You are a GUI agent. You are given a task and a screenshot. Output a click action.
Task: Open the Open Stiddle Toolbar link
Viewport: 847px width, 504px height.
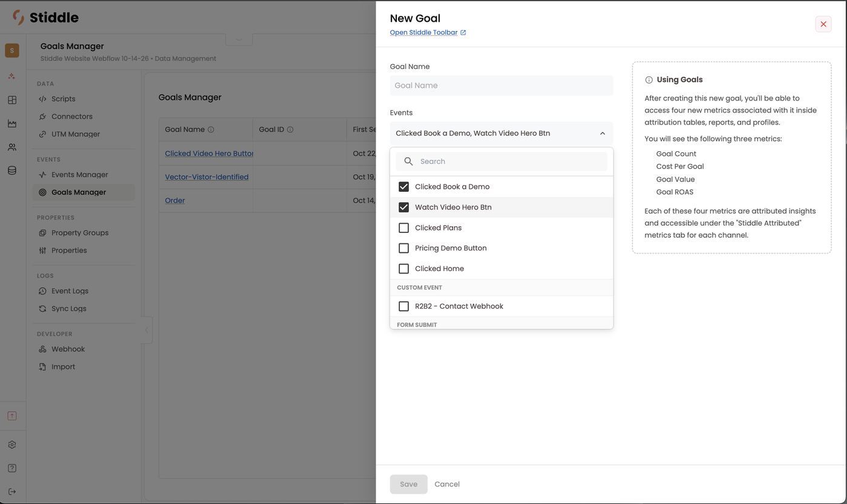pos(423,33)
